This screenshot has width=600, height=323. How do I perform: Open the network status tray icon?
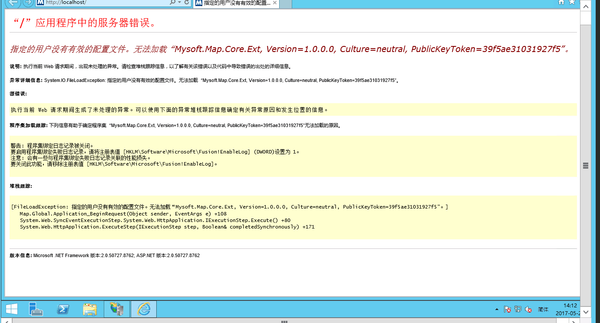518,309
